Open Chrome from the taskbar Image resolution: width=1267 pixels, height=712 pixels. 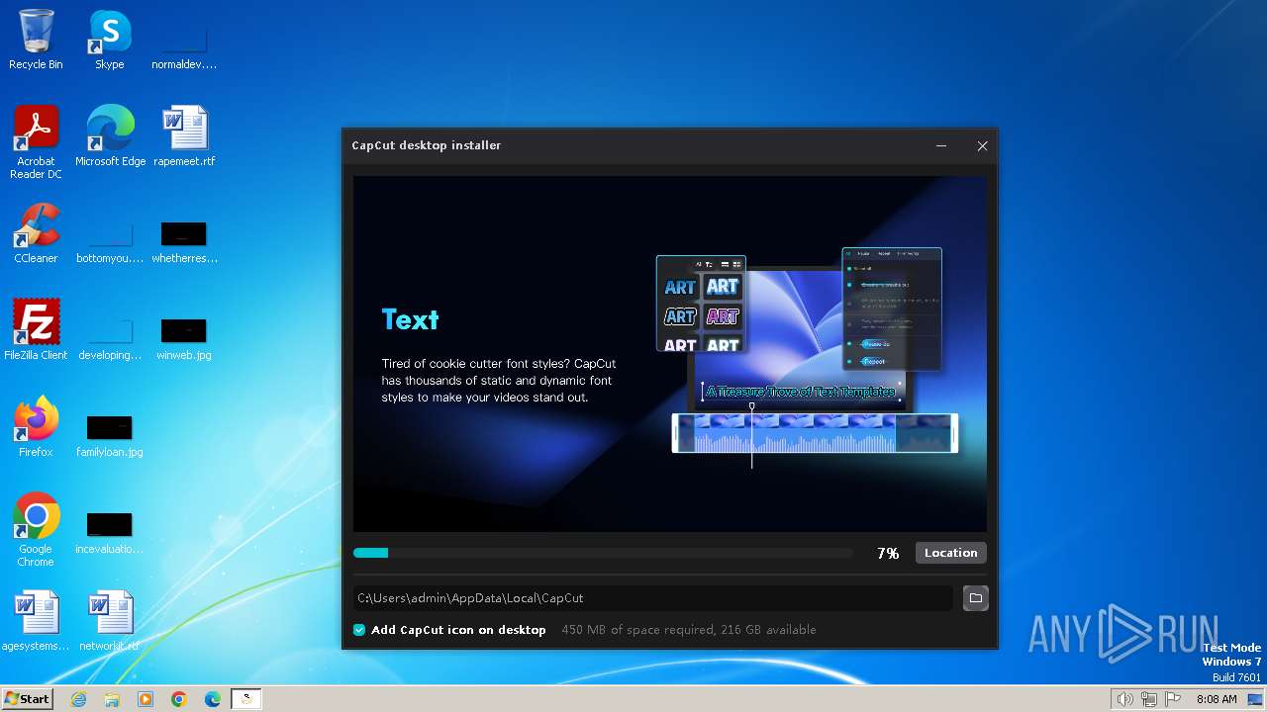click(x=179, y=699)
